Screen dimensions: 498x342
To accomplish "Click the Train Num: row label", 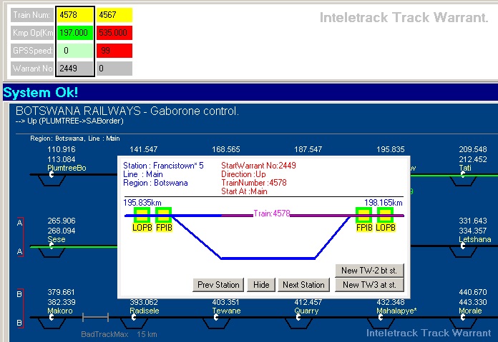I will coord(32,15).
